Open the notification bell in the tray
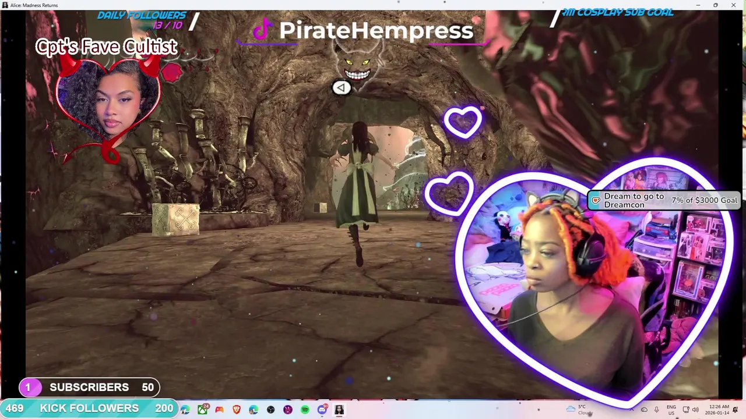746x419 pixels. (736, 410)
